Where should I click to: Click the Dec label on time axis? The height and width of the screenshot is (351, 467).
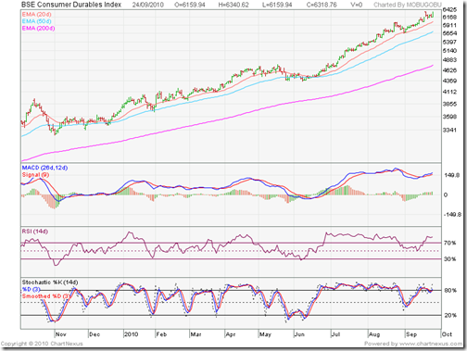[95, 334]
